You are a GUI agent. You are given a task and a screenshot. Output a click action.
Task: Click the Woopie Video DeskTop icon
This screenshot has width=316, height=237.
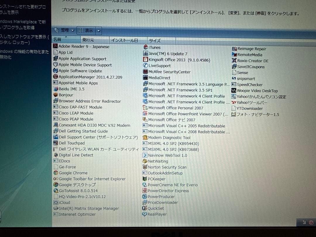tap(233, 90)
